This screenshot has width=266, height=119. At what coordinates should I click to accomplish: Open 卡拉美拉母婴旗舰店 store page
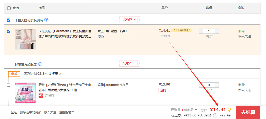coord(29,20)
